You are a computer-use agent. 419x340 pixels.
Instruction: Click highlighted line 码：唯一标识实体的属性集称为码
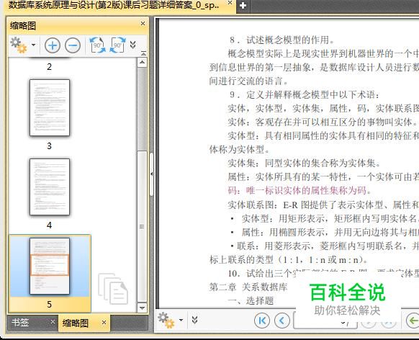click(x=299, y=191)
